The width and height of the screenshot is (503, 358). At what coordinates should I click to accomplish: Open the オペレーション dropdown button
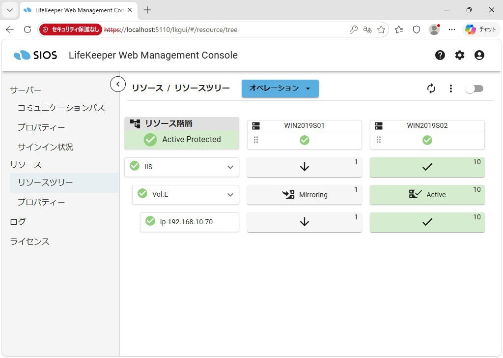tap(280, 89)
